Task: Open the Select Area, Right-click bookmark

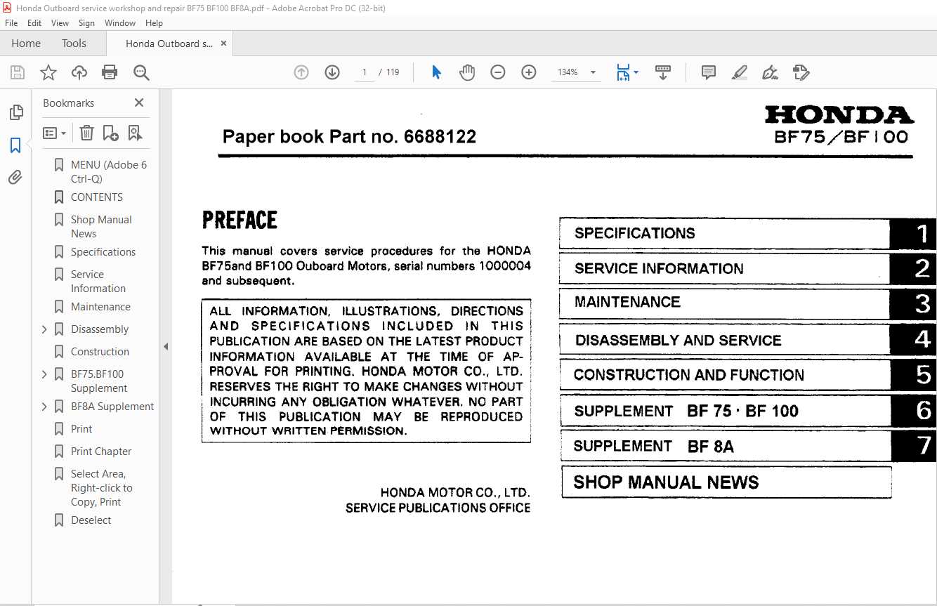Action: click(101, 488)
